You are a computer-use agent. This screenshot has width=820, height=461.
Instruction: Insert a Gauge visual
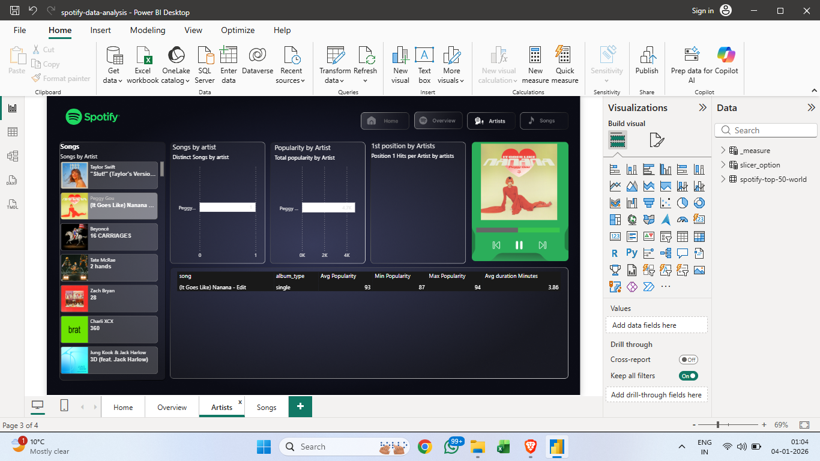point(682,220)
